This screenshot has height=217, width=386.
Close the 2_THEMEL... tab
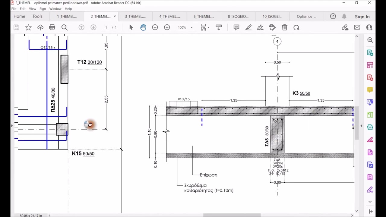[115, 16]
